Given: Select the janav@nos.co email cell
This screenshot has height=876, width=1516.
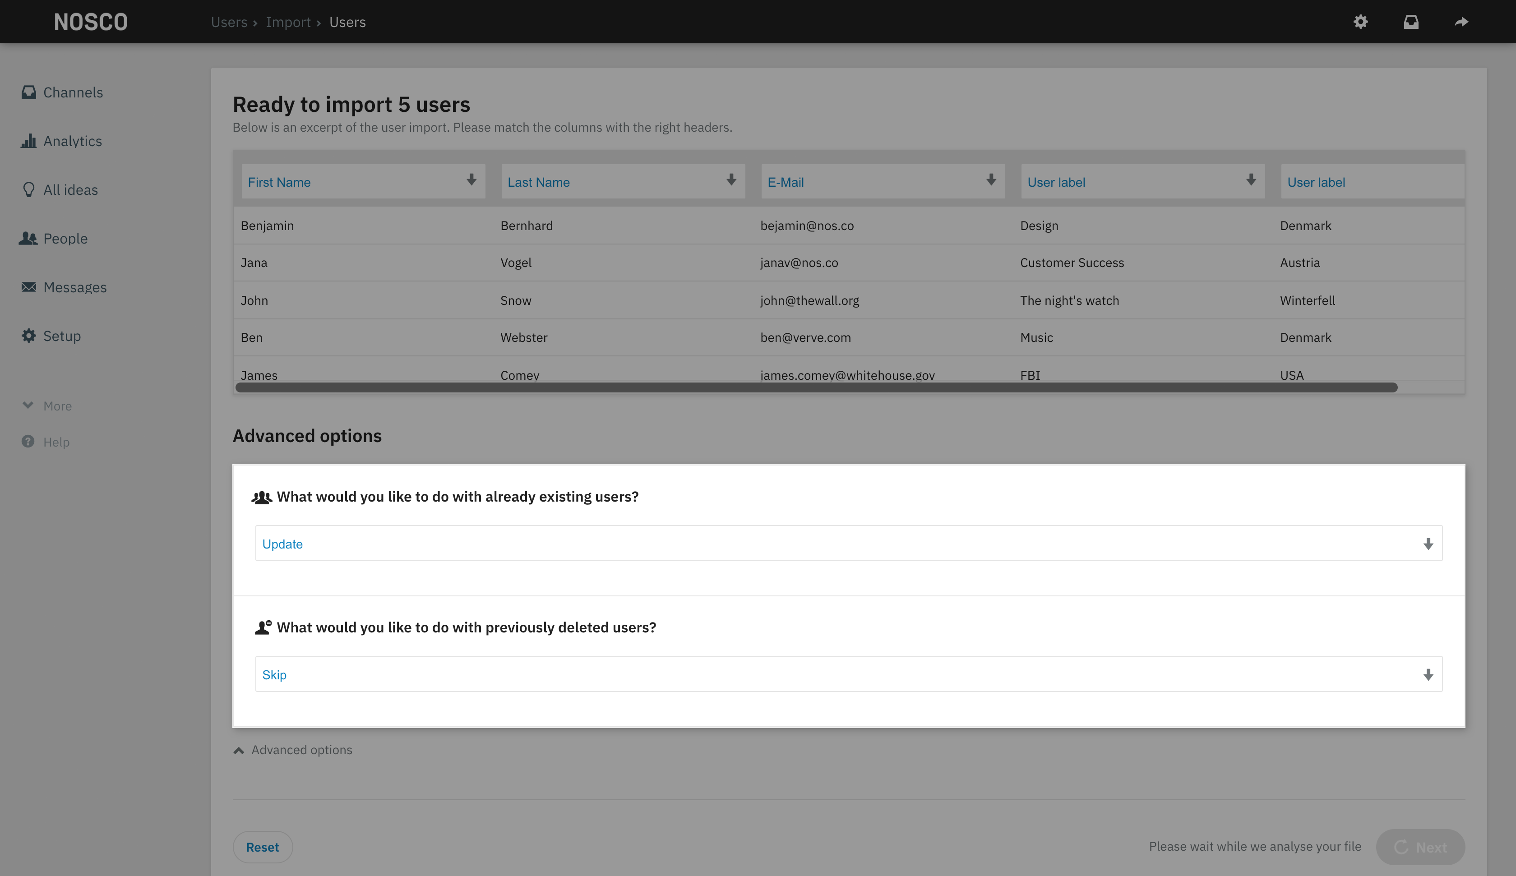Looking at the screenshot, I should point(799,263).
